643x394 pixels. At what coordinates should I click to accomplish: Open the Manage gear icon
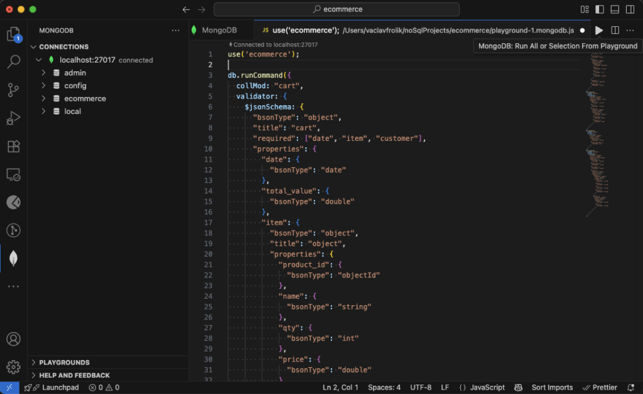pyautogui.click(x=14, y=367)
